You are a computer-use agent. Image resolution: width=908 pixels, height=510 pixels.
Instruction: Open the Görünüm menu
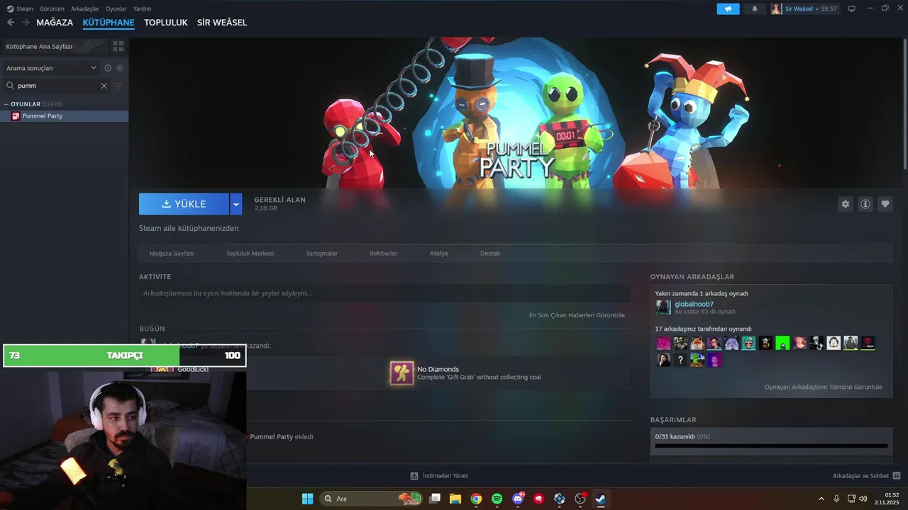click(52, 8)
